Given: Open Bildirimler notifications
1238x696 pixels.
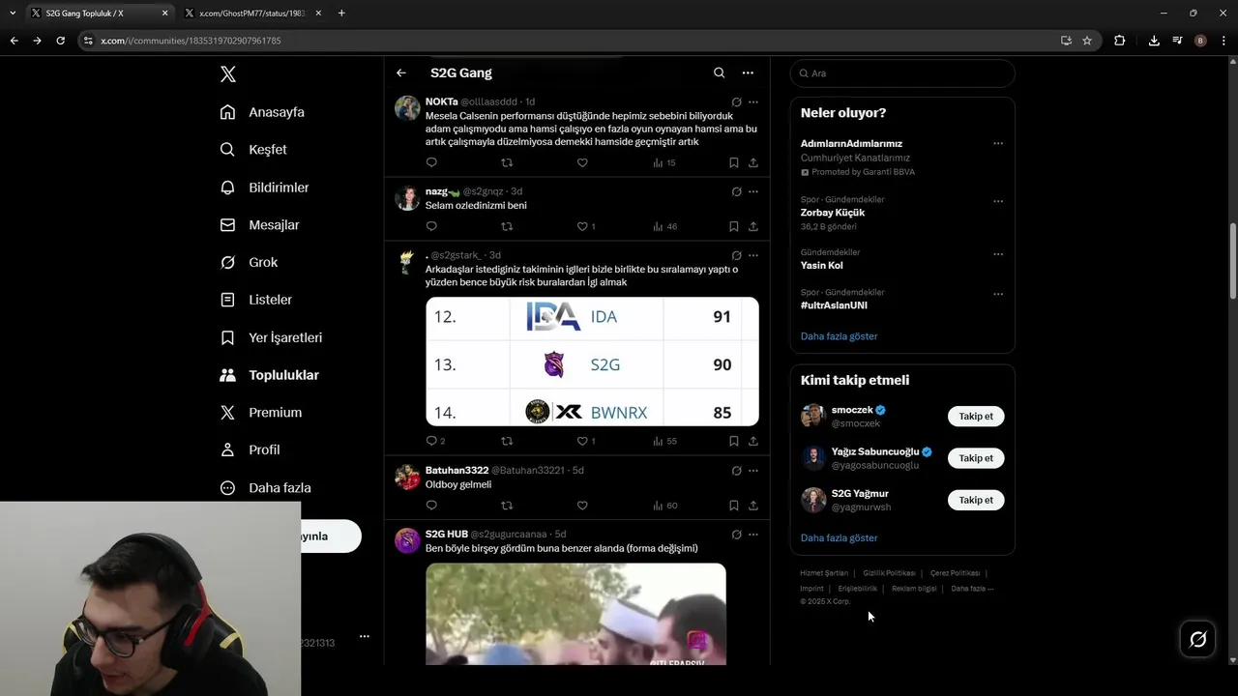Looking at the screenshot, I should click(264, 188).
